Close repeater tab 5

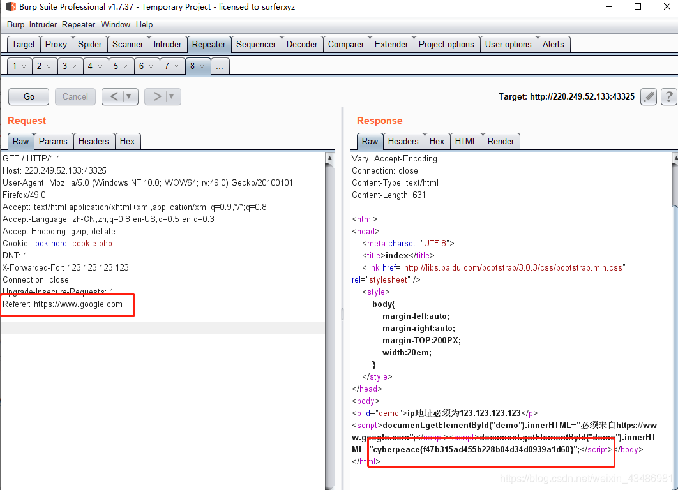[x=125, y=66]
